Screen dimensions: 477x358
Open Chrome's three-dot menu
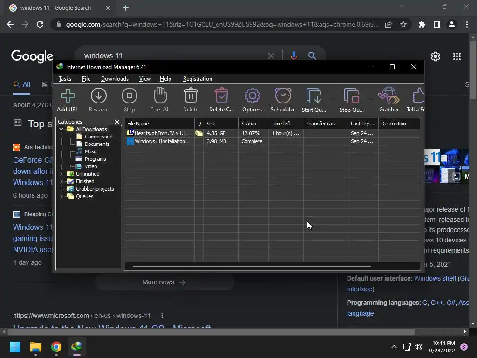point(467,24)
